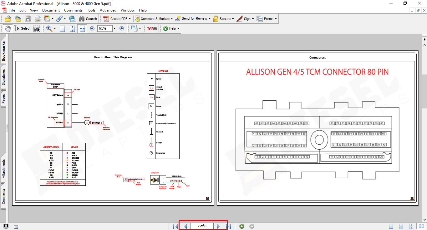Click the Search button
The image size is (427, 230).
tap(88, 19)
